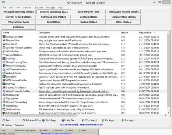The image size is (172, 135).
Task: Open the Launcher menu
Action: (38, 8)
